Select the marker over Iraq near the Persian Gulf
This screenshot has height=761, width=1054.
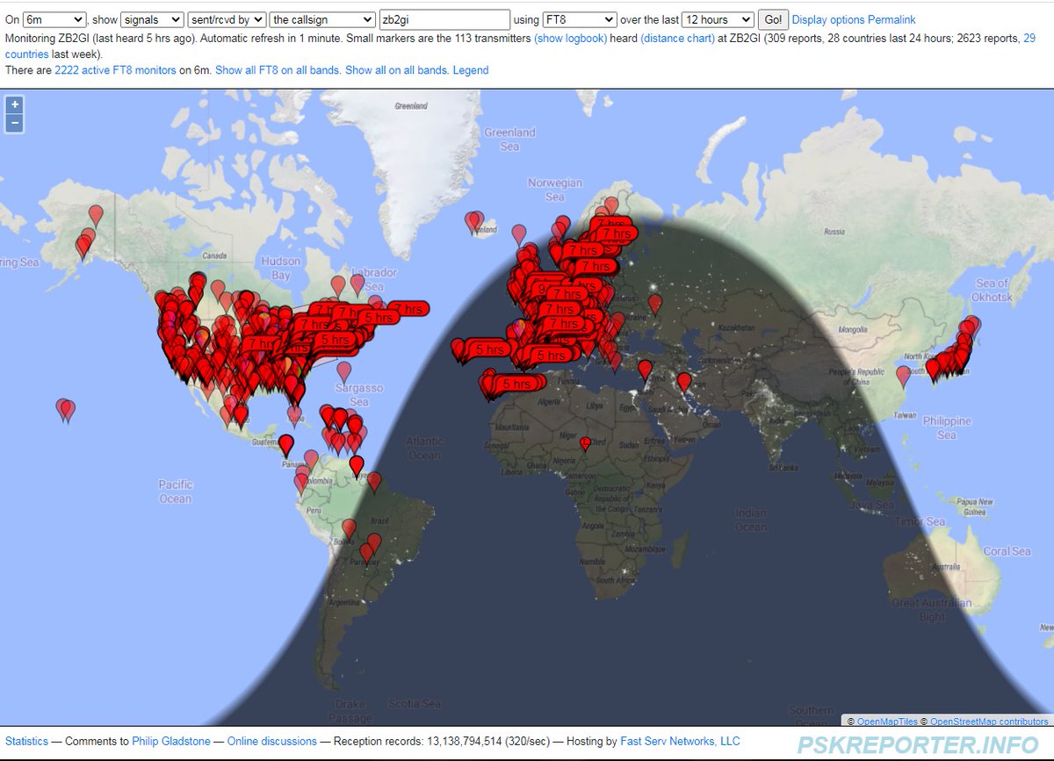click(684, 382)
